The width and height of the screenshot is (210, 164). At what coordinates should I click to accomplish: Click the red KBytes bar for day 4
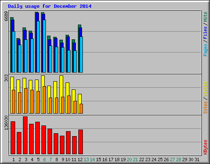[31, 139]
